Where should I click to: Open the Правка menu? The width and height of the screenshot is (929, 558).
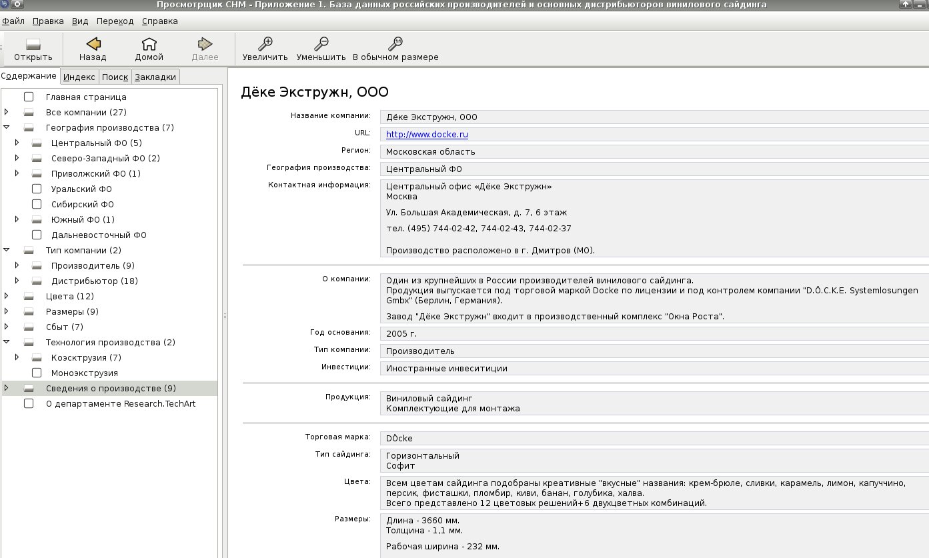click(x=48, y=21)
